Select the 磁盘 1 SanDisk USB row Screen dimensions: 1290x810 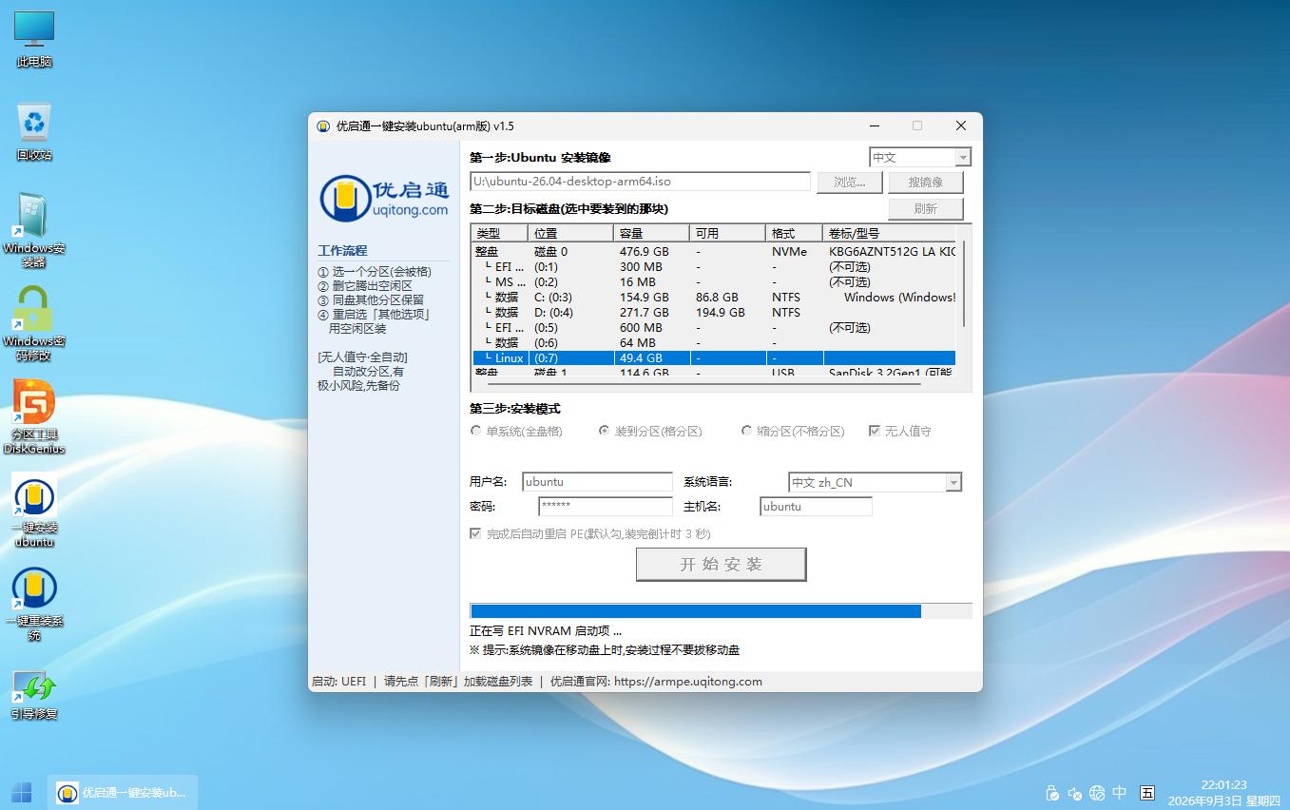pos(714,372)
